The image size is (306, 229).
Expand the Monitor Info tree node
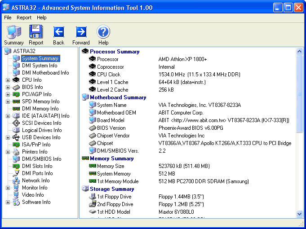point(8,188)
